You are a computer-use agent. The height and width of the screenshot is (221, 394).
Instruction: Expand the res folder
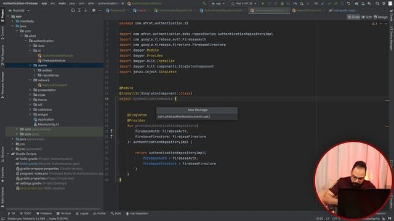point(12,144)
